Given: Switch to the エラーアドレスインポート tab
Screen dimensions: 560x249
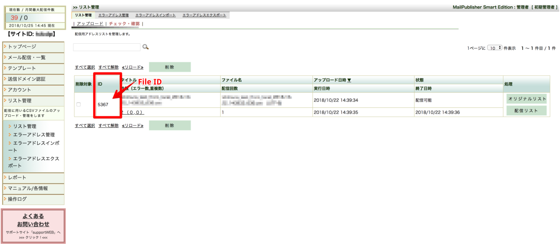Looking at the screenshot, I should click(x=156, y=15).
